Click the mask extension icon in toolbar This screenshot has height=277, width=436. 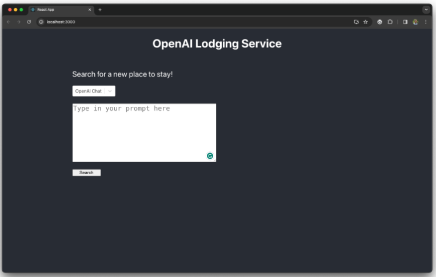coord(379,22)
